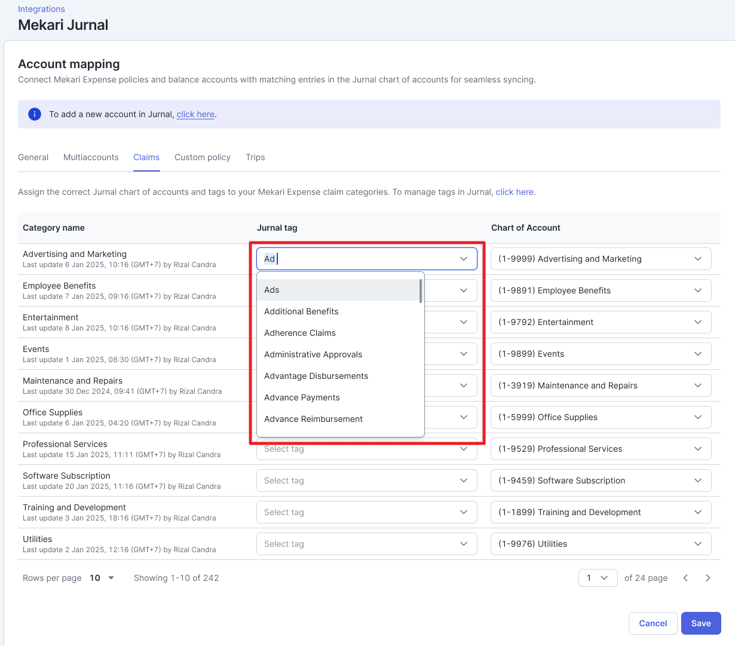Open Chart of Account dropdown for Office Supplies
The height and width of the screenshot is (646, 735).
(x=601, y=417)
